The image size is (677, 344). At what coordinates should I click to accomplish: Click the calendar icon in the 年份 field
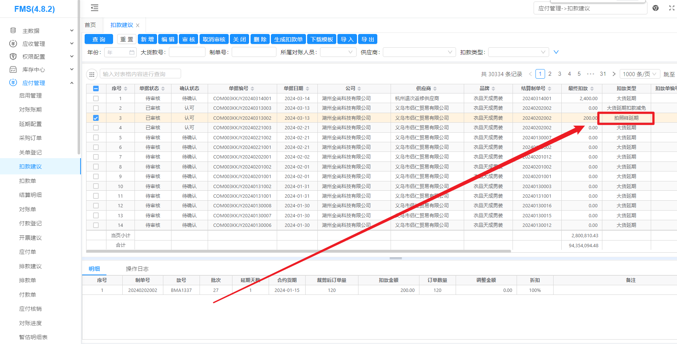click(132, 52)
